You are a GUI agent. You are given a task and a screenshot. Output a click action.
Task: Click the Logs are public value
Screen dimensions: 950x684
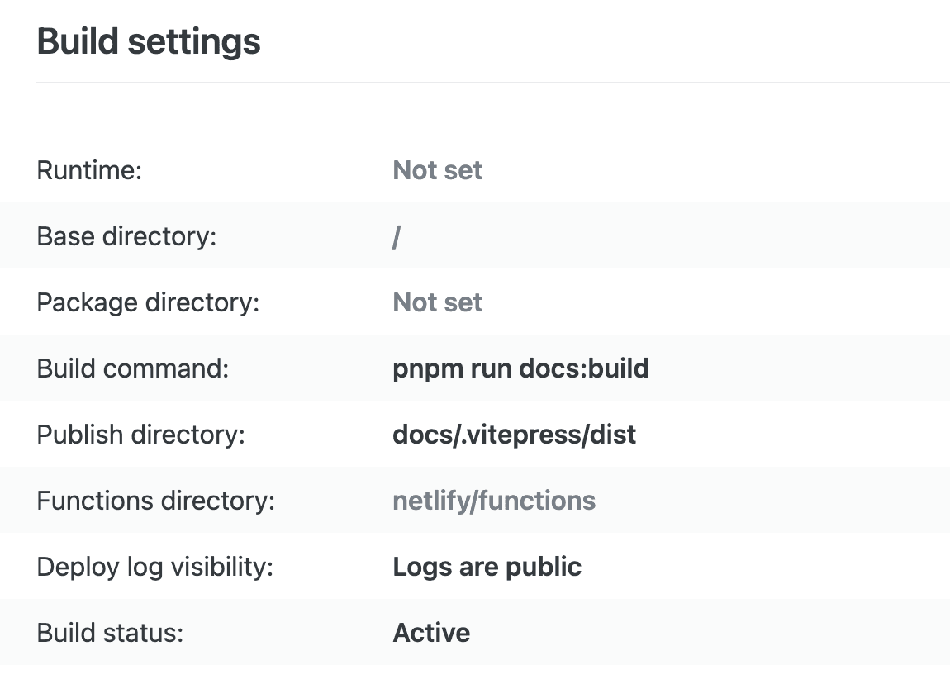(x=487, y=567)
